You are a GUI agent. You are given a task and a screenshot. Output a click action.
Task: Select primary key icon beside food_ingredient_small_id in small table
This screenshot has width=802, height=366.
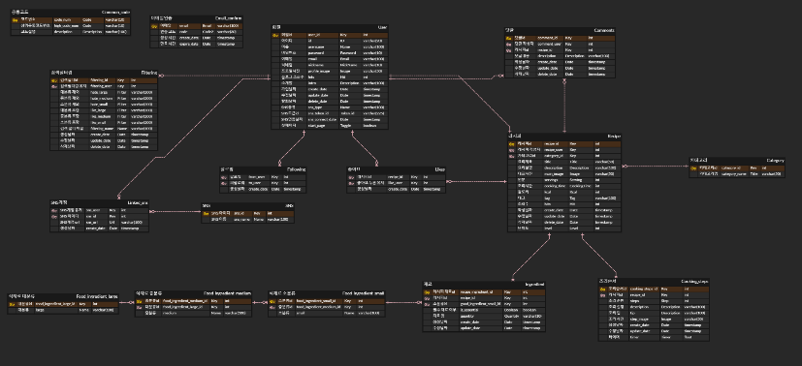(273, 301)
